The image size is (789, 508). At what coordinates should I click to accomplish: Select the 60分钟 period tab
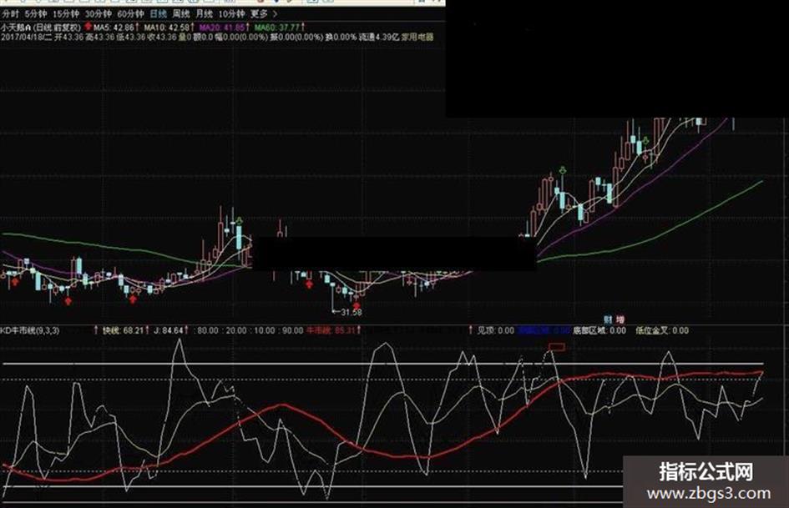click(130, 14)
